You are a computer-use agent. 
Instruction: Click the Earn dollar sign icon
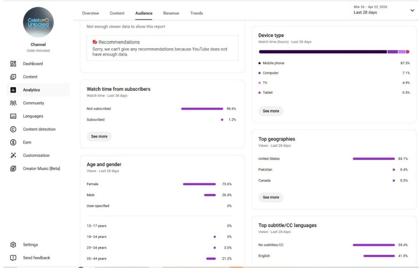click(13, 142)
